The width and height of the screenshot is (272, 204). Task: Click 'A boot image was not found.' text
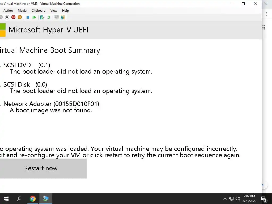(x=51, y=110)
